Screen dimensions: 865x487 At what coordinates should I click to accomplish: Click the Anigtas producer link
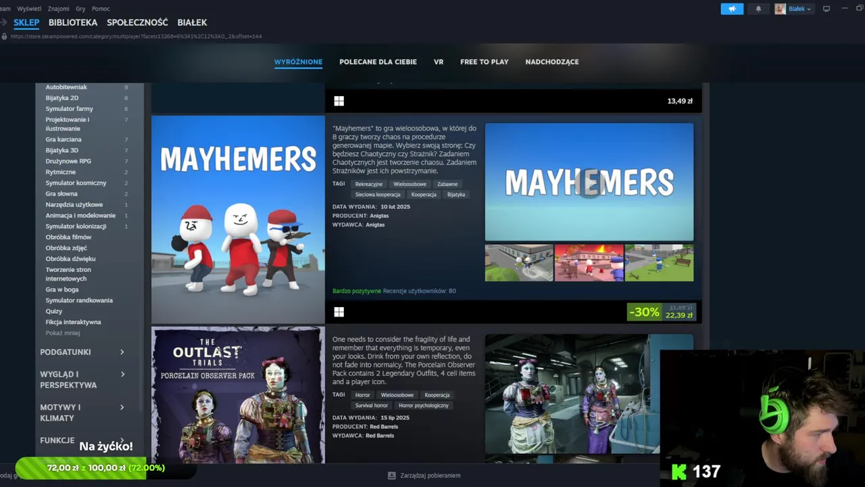(379, 216)
